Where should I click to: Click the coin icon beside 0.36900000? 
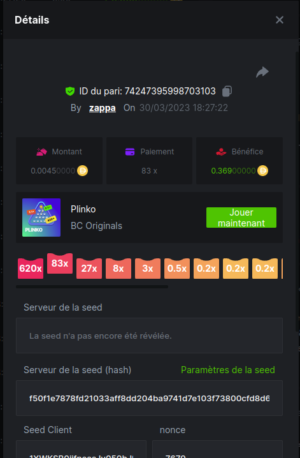click(x=262, y=170)
